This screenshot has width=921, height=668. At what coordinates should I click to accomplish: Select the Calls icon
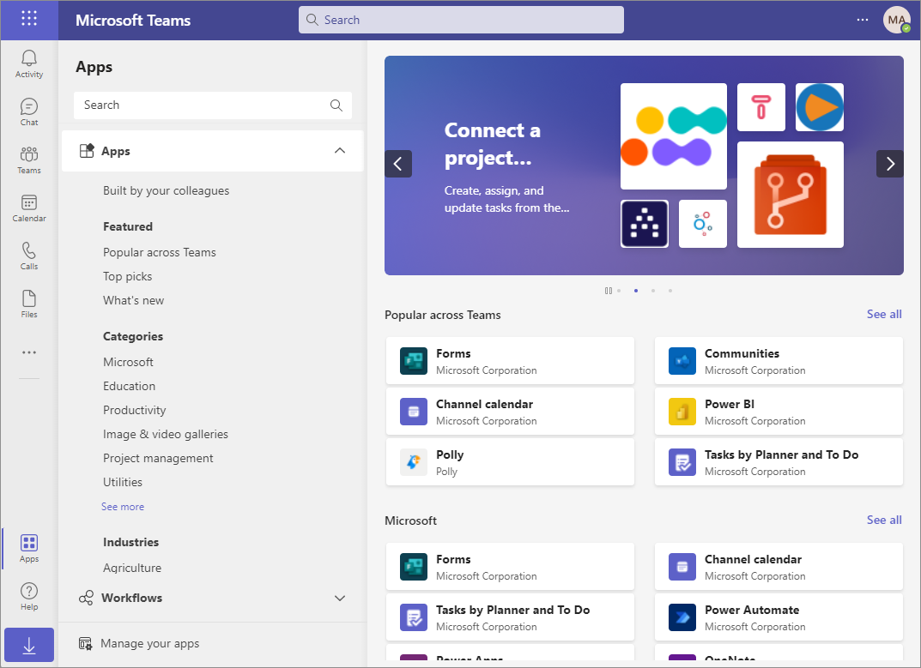click(28, 255)
